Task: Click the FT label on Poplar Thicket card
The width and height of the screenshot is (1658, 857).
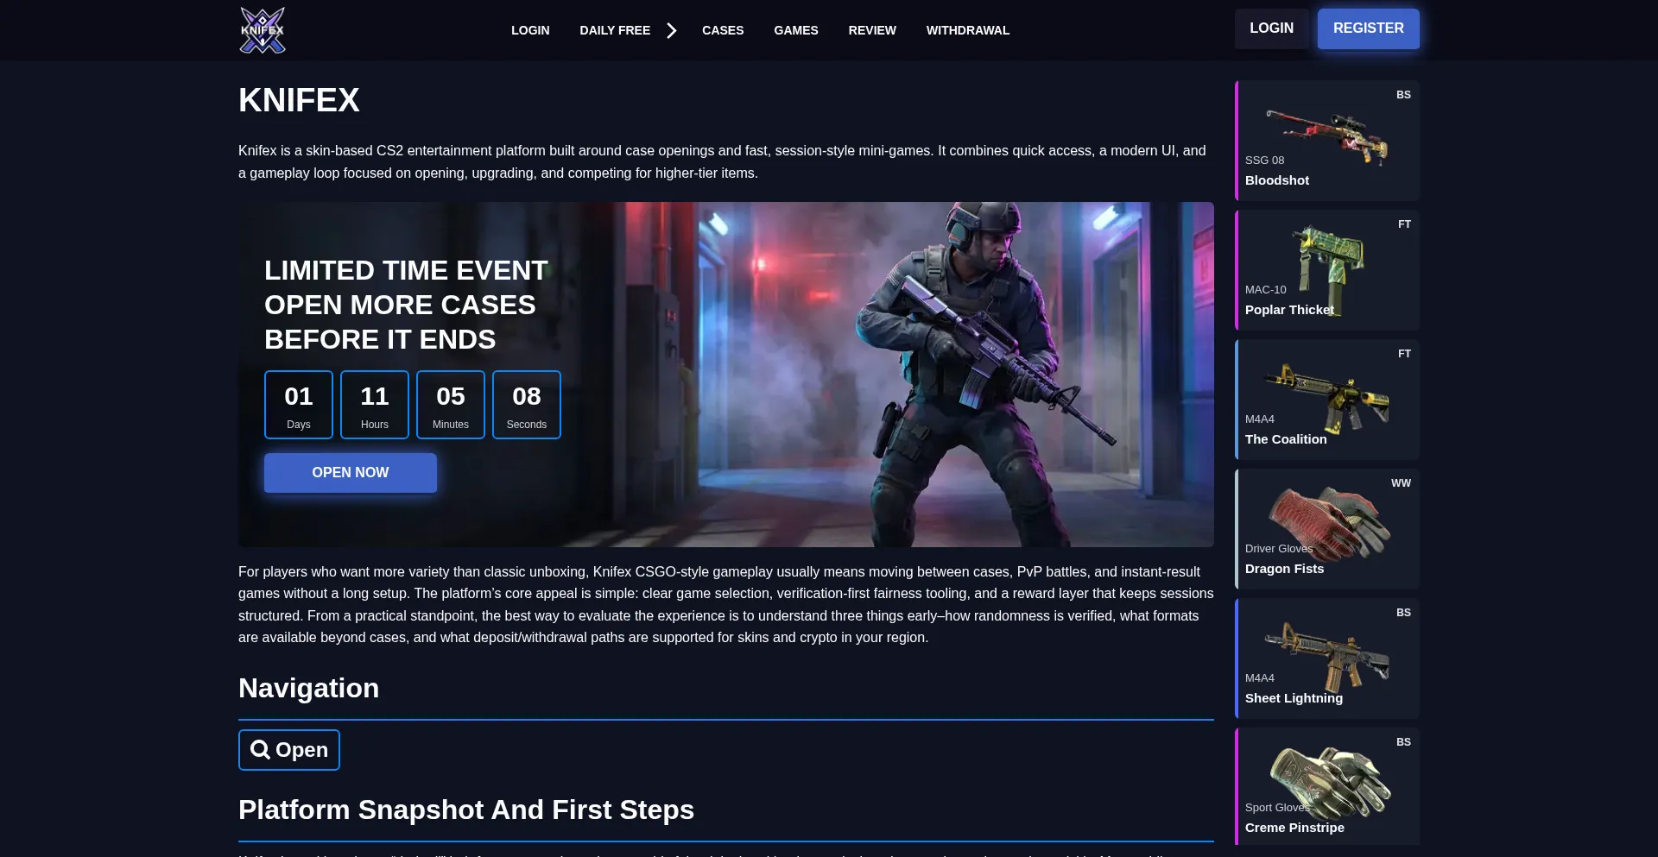Action: coord(1404,224)
